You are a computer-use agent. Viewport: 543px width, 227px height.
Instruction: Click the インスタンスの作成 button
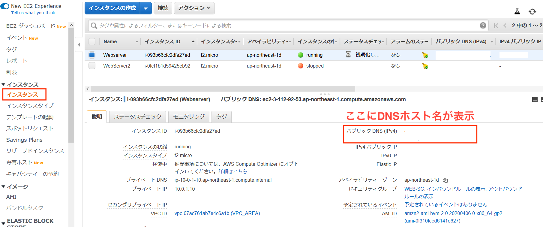(112, 8)
